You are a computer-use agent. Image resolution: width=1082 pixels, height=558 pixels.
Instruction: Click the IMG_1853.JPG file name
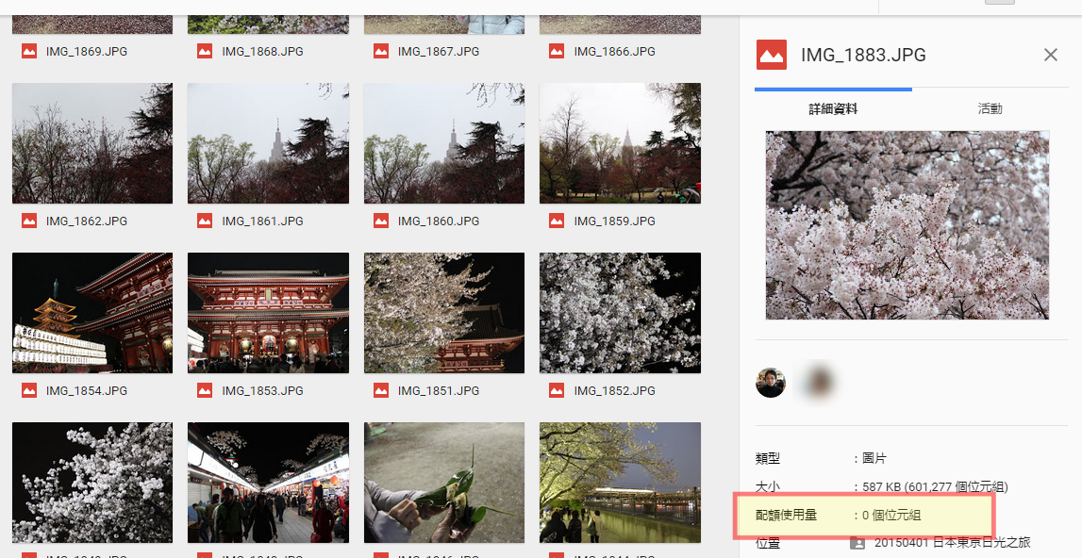coord(262,390)
